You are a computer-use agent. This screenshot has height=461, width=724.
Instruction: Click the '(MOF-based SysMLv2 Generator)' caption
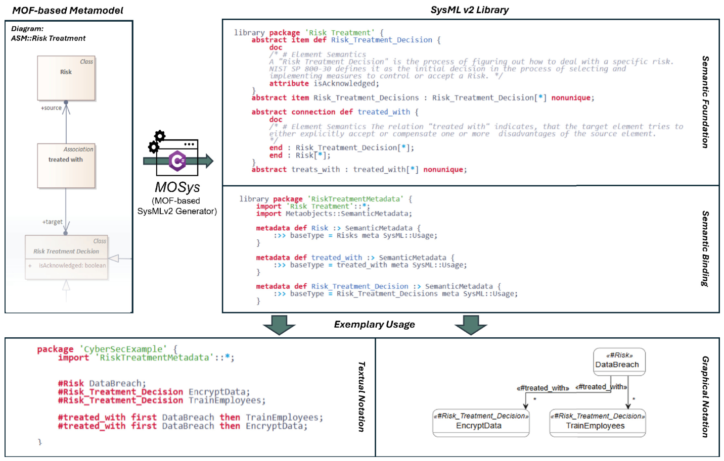click(177, 206)
